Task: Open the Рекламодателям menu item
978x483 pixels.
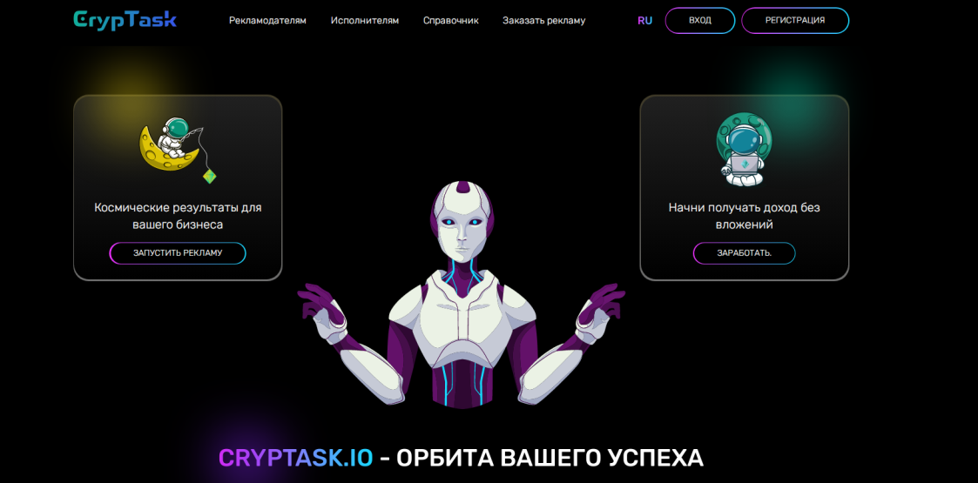Action: pyautogui.click(x=267, y=21)
